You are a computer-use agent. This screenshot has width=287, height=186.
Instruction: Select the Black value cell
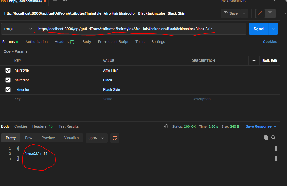145,80
